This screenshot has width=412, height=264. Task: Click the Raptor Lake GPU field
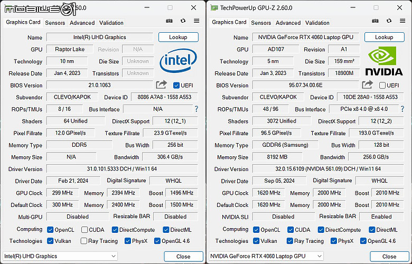(x=70, y=49)
